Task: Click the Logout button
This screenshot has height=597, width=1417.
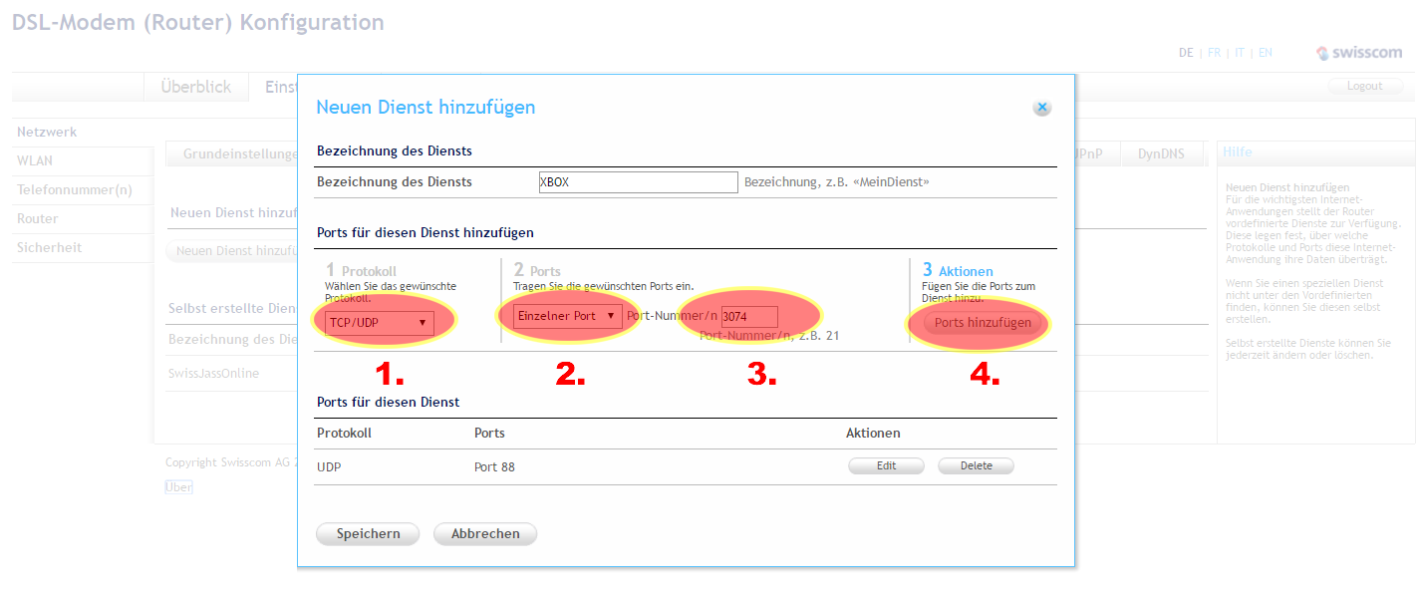Action: [x=1364, y=87]
